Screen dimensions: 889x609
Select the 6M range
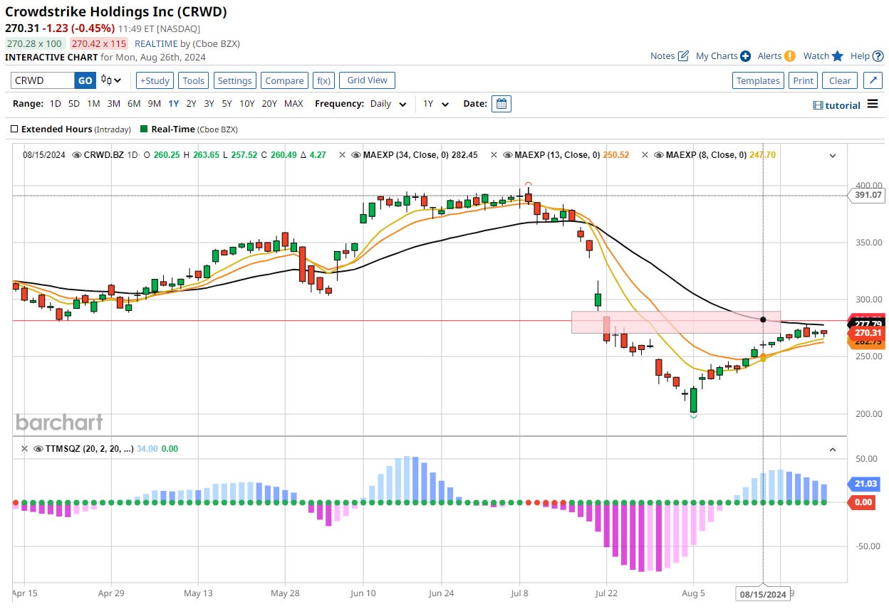pyautogui.click(x=134, y=104)
